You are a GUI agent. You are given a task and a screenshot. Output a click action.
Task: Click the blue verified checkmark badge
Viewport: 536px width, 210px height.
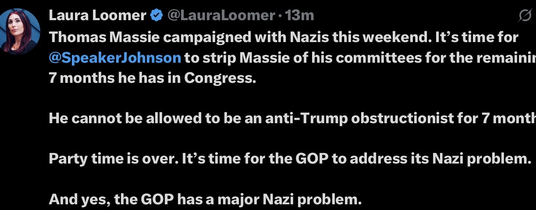[156, 16]
